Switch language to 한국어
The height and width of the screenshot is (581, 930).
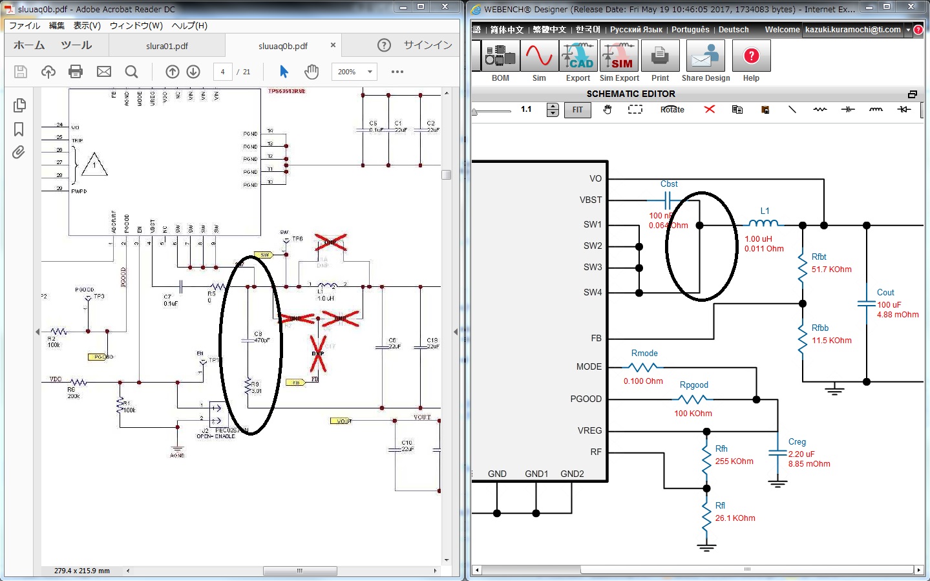[588, 30]
